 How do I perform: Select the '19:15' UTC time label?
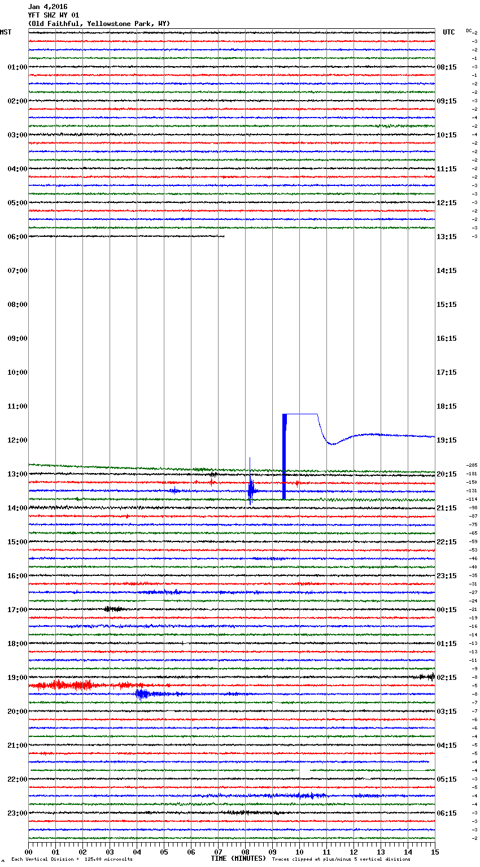click(447, 440)
